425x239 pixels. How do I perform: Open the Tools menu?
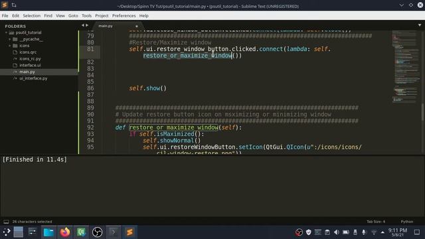click(86, 16)
